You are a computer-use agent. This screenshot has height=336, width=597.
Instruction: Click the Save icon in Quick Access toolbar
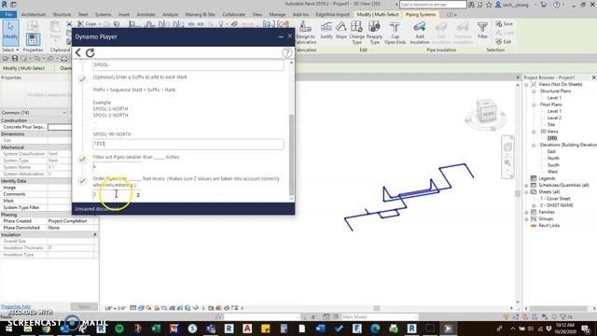15,58
